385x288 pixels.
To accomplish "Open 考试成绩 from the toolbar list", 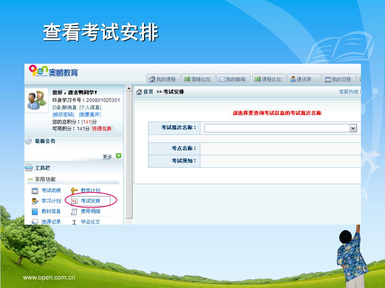I will point(51,190).
